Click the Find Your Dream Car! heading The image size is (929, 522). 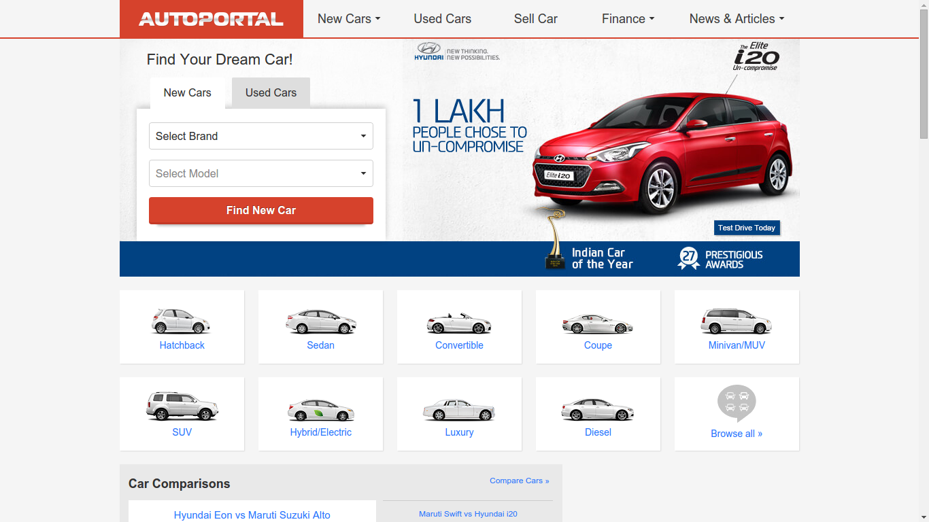click(x=220, y=60)
